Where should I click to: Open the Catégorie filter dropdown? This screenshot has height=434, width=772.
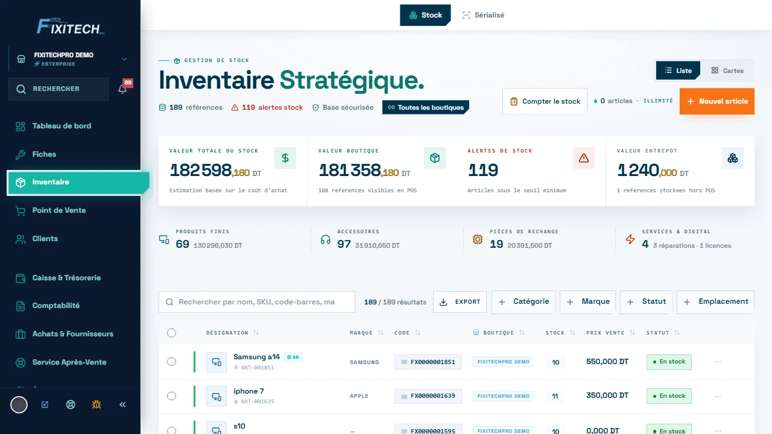coord(524,301)
